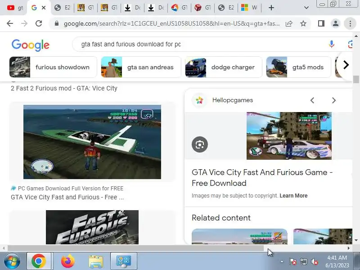Open first related content thumbnail
360x270 pixels.
pyautogui.click(x=239, y=236)
